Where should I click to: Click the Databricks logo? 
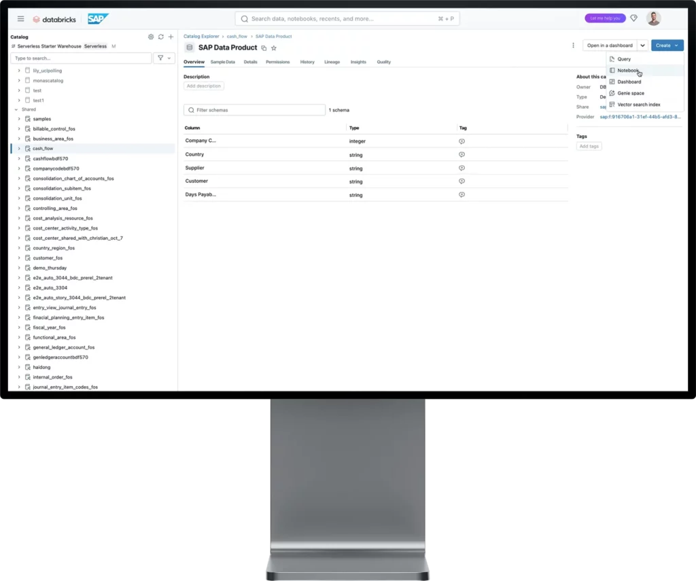pyautogui.click(x=54, y=18)
